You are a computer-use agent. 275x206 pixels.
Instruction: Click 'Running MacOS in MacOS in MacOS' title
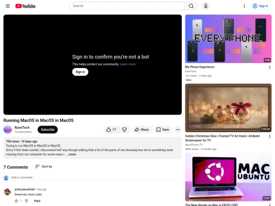[38, 121]
